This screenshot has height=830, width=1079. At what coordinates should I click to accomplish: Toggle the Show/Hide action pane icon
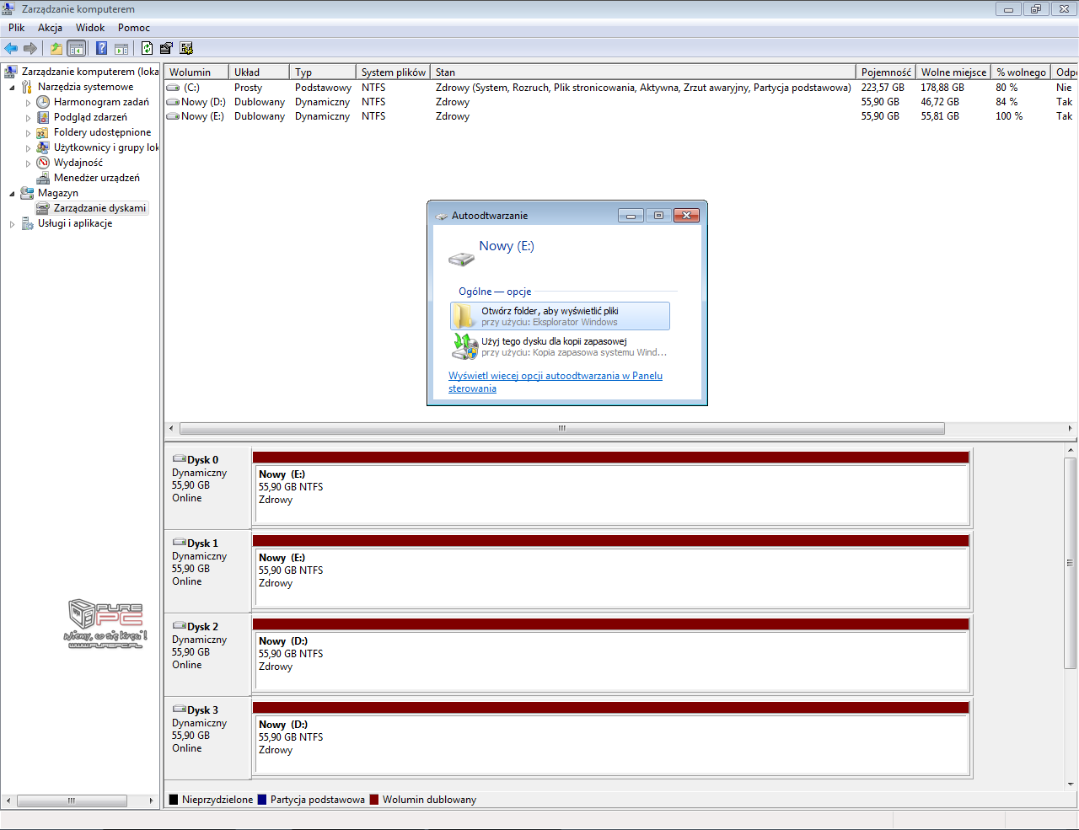121,48
